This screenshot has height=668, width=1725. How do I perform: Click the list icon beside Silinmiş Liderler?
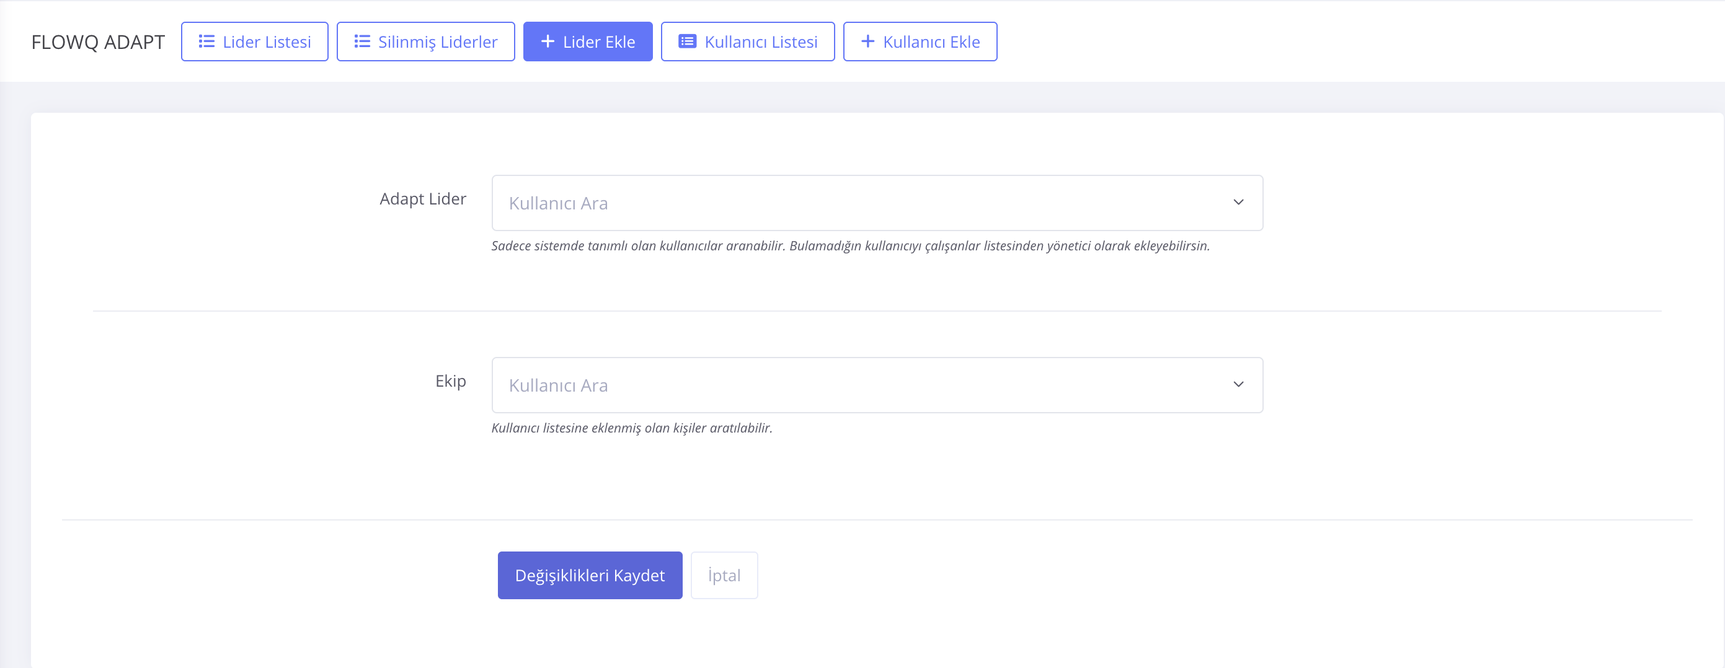click(361, 42)
